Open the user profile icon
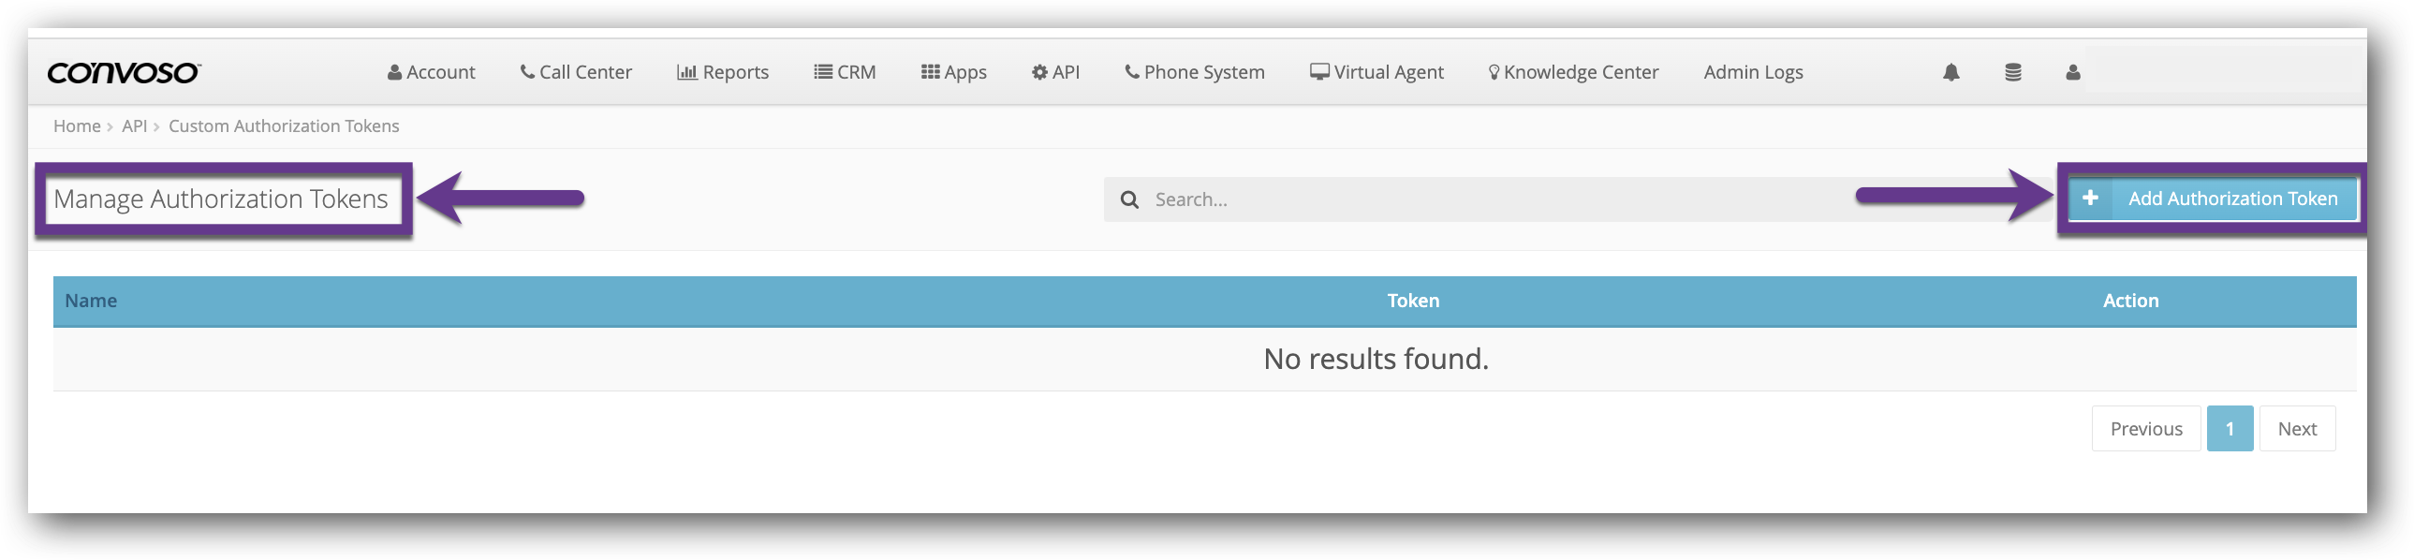The height and width of the screenshot is (560, 2414). [2073, 72]
